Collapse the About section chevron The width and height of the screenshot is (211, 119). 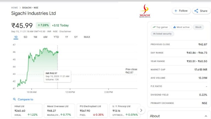click(206, 116)
